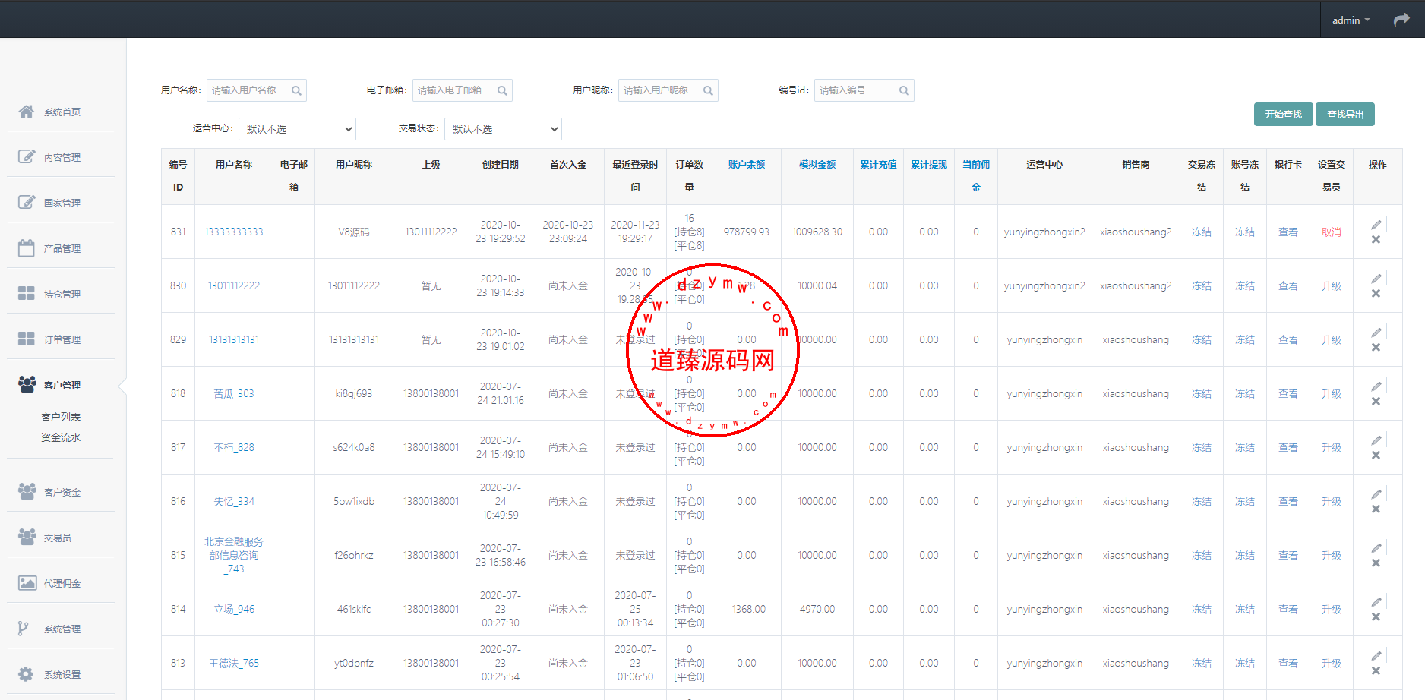Click the 系统设置 gear icon
1425x700 pixels.
26,674
